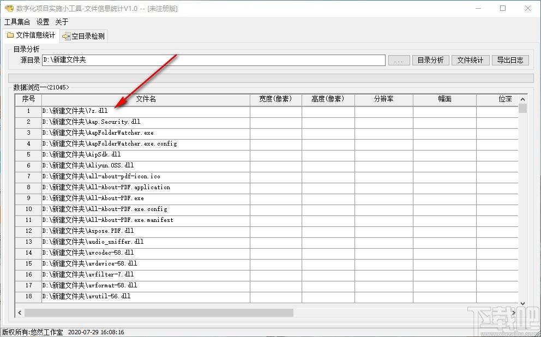Image resolution: width=541 pixels, height=337 pixels.
Task: Click the icon on 空目录检测 tab
Action: point(66,36)
